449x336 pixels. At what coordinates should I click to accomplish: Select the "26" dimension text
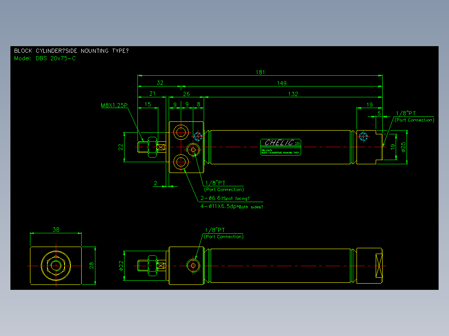[x=187, y=94]
